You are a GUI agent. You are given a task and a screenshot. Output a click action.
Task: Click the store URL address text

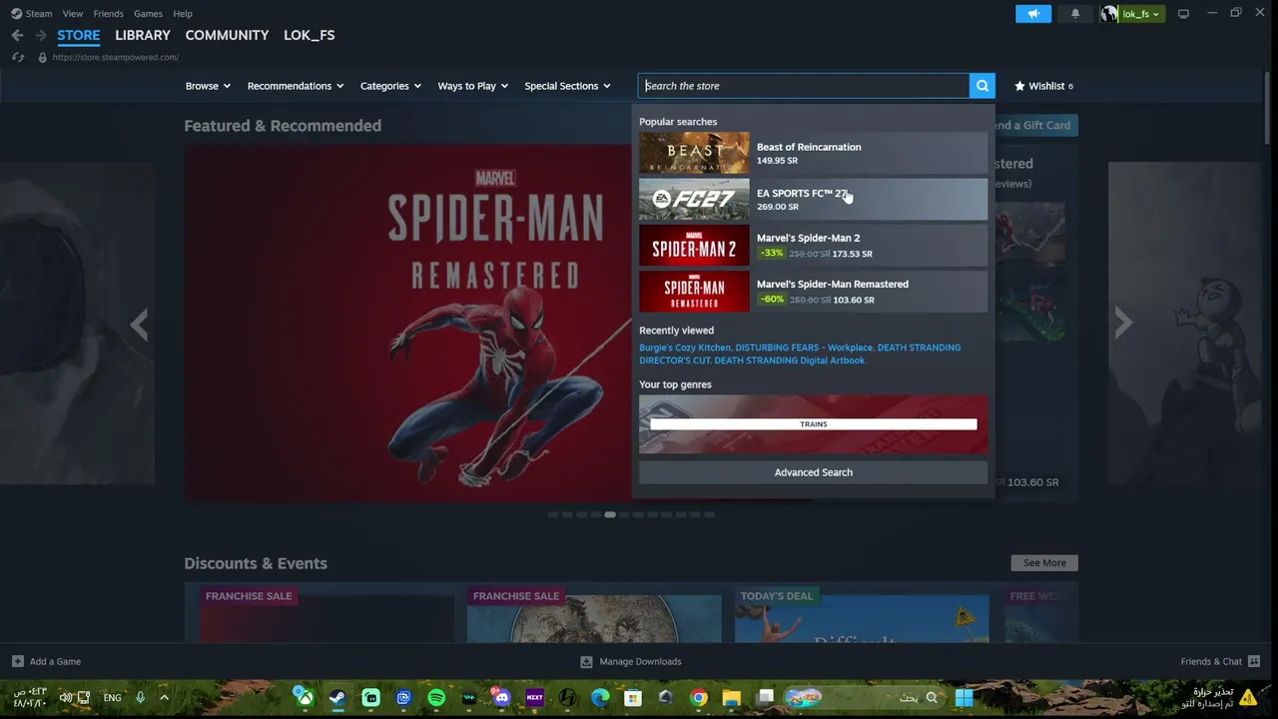coord(116,57)
